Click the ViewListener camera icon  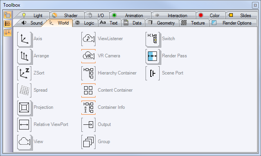point(88,39)
